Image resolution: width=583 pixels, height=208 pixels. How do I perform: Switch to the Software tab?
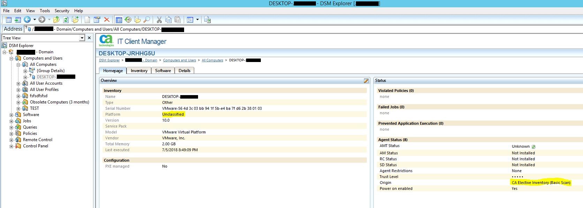(163, 71)
